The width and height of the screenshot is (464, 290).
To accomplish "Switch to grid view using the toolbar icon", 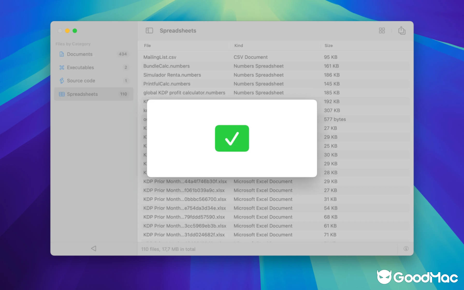I will 382,30.
